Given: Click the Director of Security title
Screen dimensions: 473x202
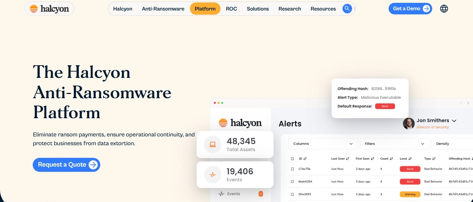Looking at the screenshot, I should pyautogui.click(x=433, y=127).
